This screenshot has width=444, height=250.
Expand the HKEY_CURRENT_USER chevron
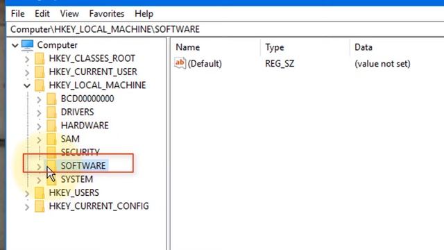pos(27,72)
